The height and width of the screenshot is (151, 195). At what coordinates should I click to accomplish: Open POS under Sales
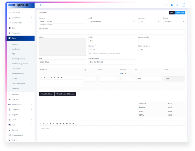[x=13, y=54]
